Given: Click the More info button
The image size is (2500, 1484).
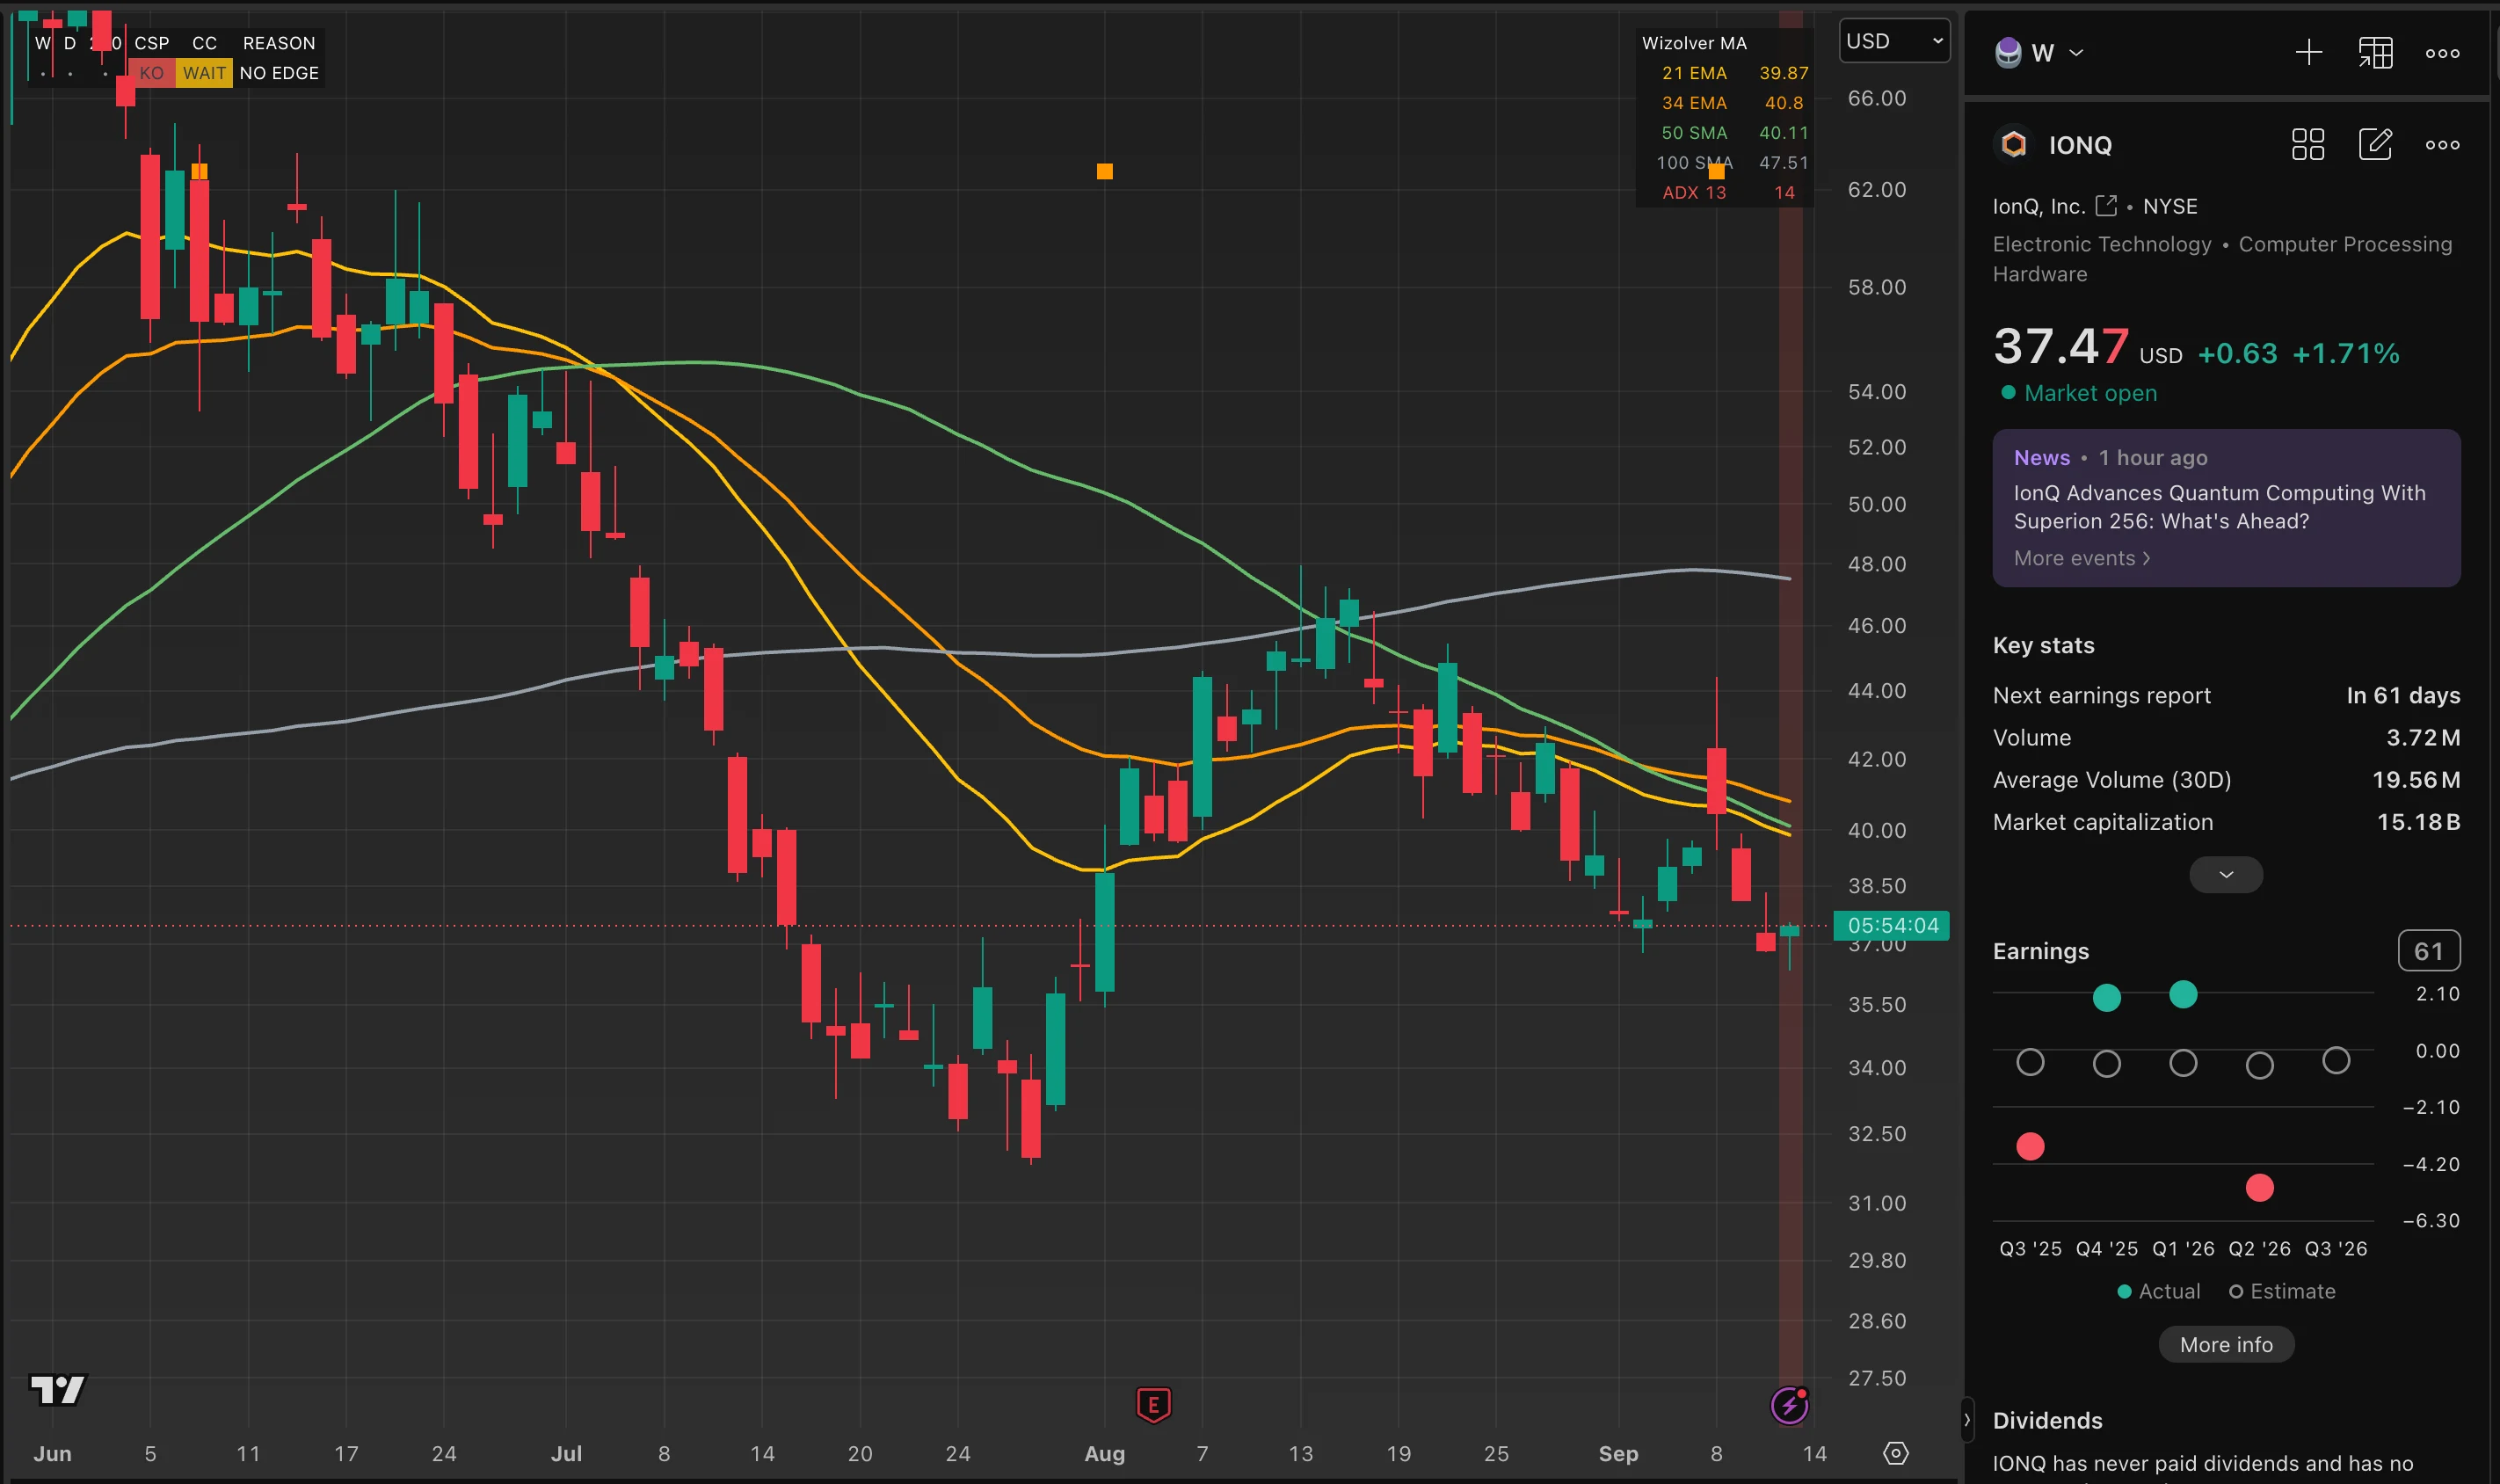Looking at the screenshot, I should click(x=2225, y=1345).
